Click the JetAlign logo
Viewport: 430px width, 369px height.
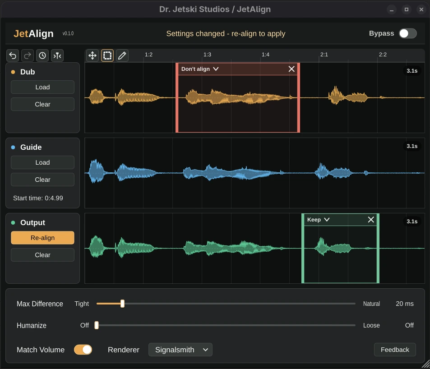[x=33, y=33]
